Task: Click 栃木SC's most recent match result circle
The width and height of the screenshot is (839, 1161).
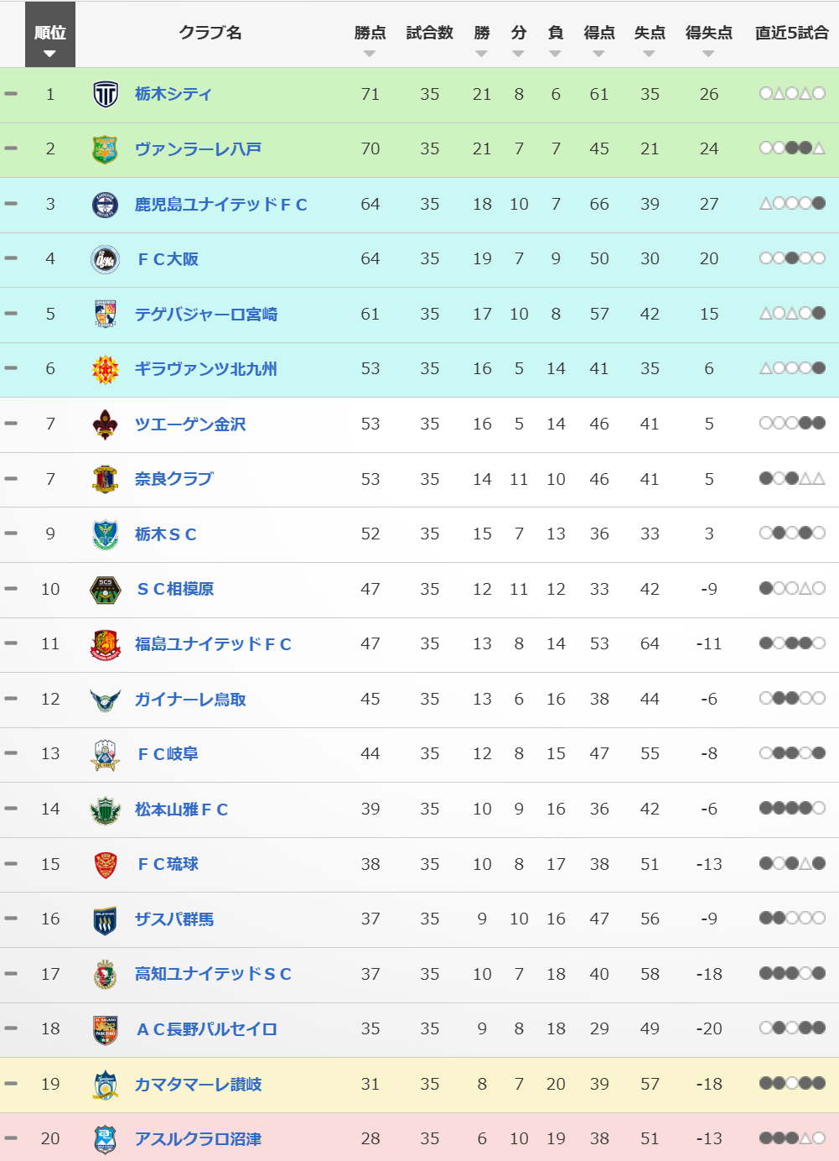Action: (x=819, y=534)
